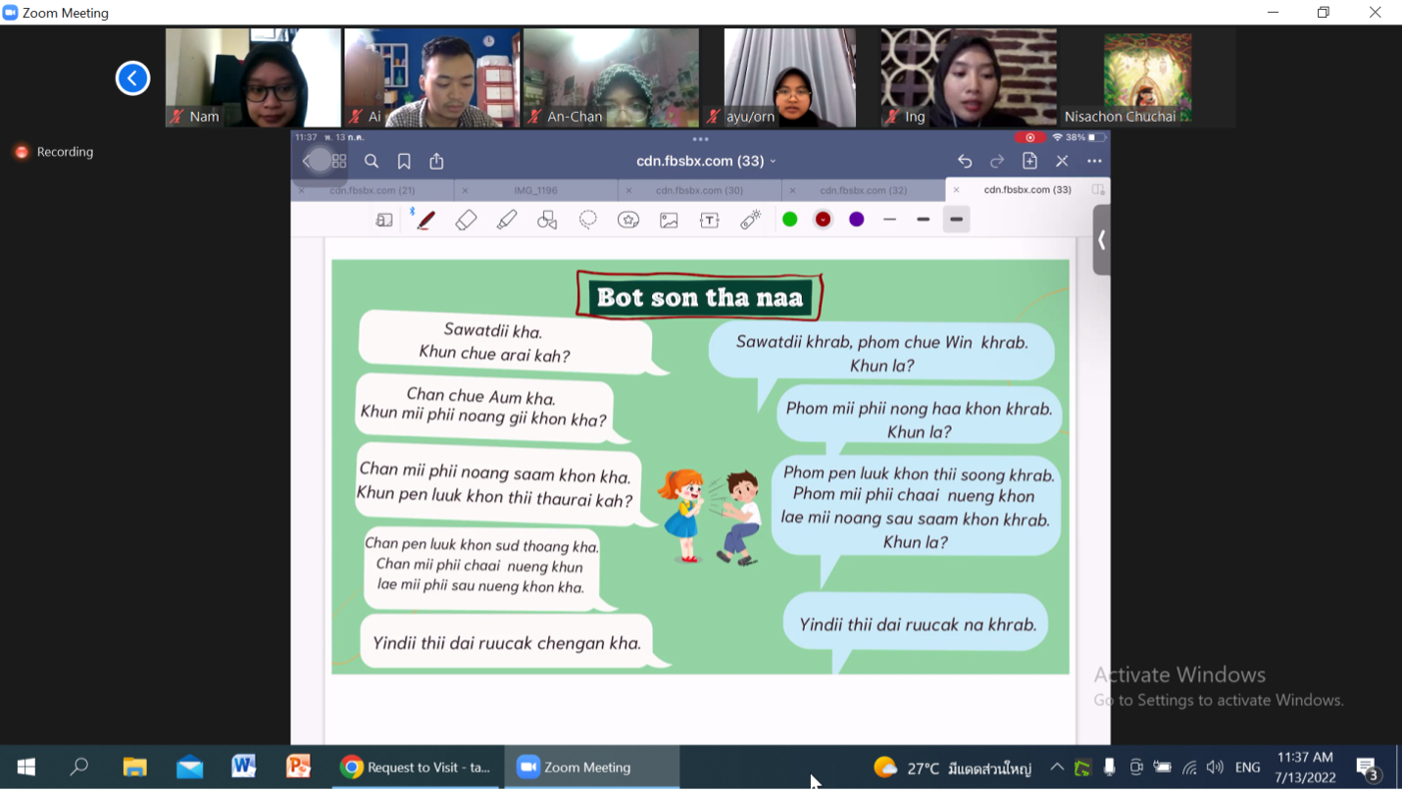
Task: Open Chrome from the Windows taskbar
Action: [x=417, y=768]
